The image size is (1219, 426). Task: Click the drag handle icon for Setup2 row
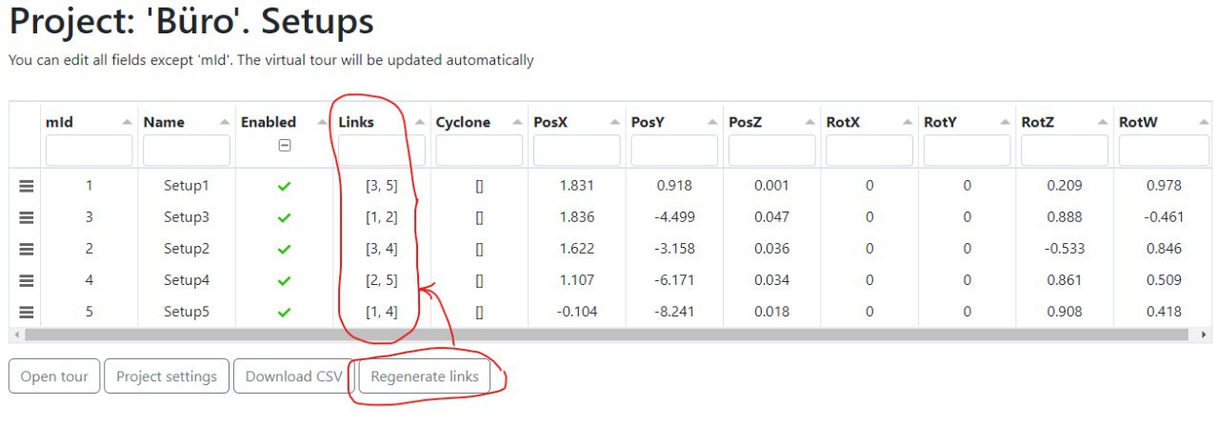click(x=27, y=250)
